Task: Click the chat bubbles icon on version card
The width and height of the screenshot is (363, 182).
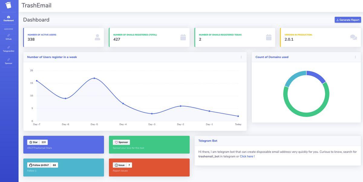Action: point(353,37)
